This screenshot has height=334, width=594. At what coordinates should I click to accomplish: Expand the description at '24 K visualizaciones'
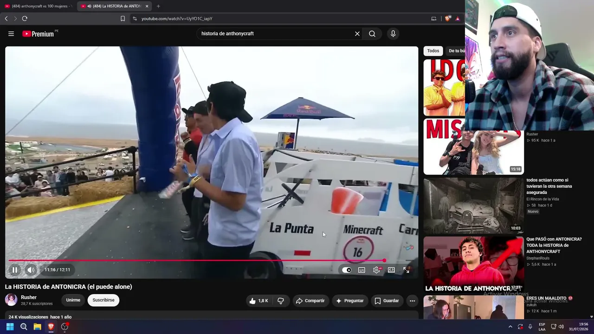pyautogui.click(x=40, y=317)
